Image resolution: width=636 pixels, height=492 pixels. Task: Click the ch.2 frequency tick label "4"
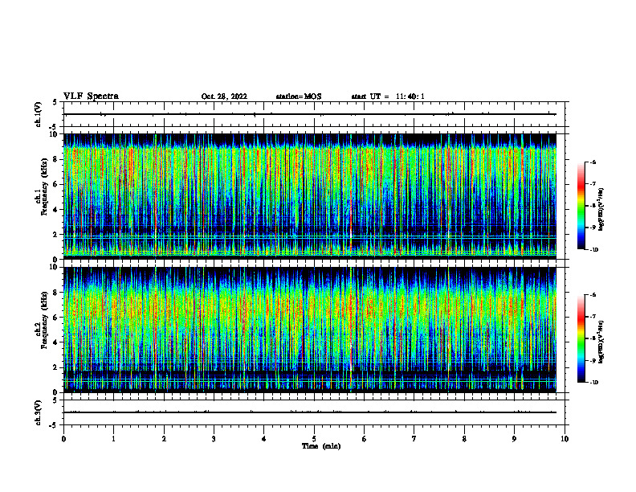(55, 342)
